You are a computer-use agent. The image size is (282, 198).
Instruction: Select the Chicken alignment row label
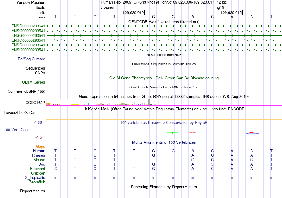[x=38, y=173]
